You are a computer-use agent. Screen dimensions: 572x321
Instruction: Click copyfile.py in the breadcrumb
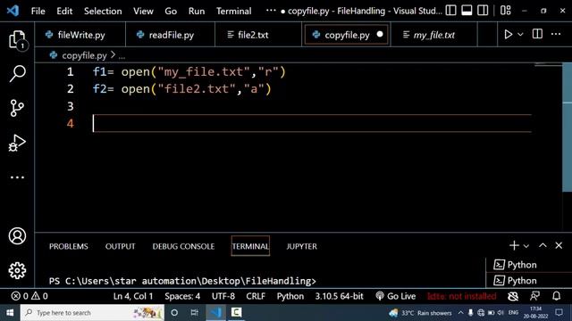click(84, 55)
